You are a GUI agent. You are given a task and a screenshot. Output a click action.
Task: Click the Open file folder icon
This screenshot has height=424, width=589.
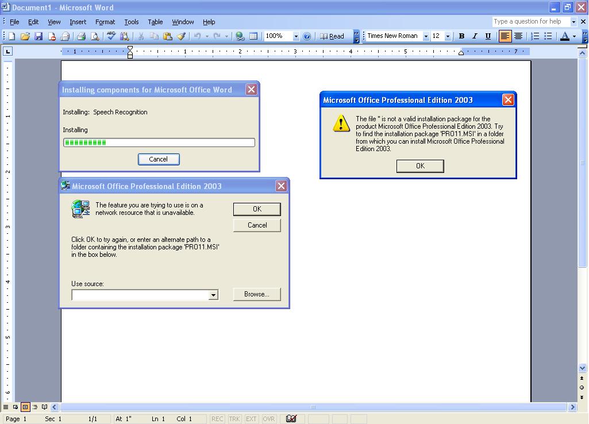pyautogui.click(x=25, y=36)
